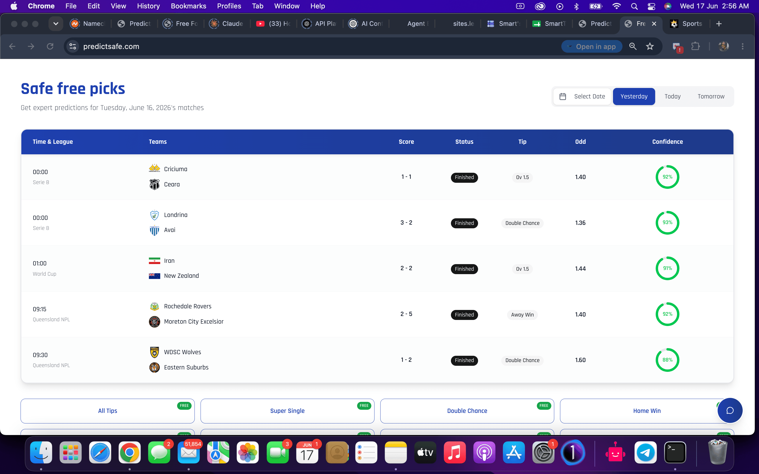Open the Telegram app in the Dock
Screen dimensions: 759x474
click(x=645, y=452)
